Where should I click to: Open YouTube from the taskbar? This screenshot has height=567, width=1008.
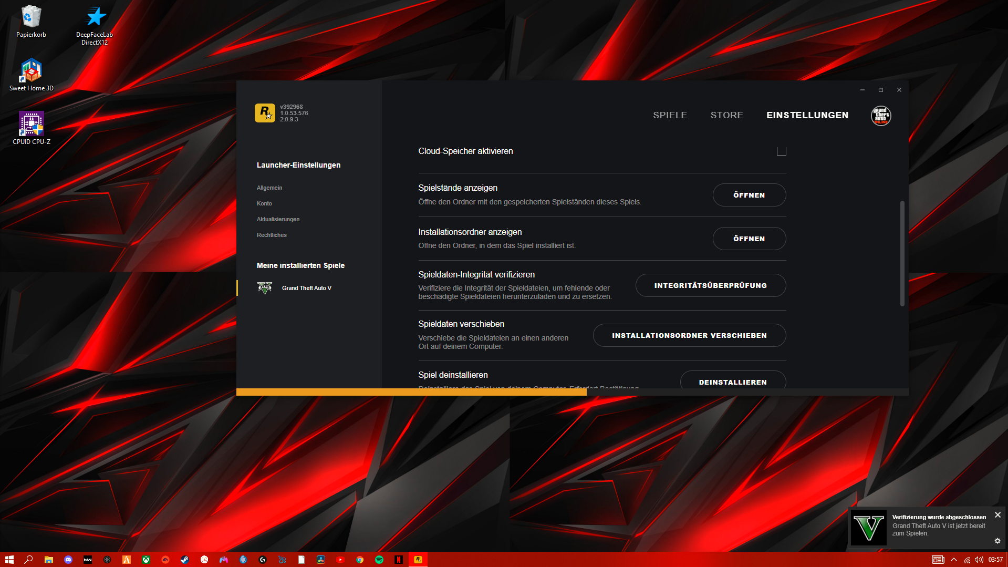340,560
